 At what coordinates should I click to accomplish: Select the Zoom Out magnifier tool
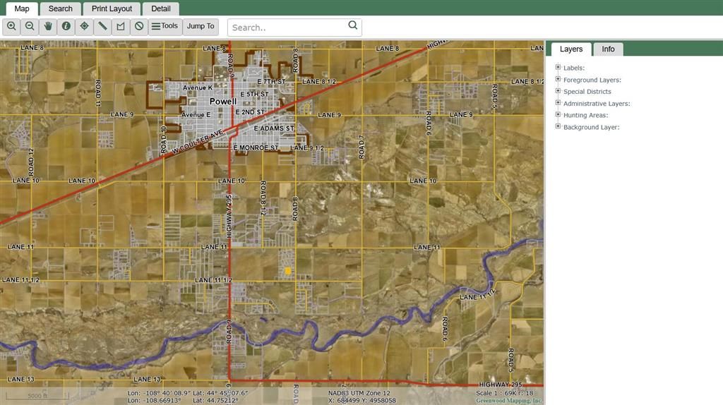[30, 27]
